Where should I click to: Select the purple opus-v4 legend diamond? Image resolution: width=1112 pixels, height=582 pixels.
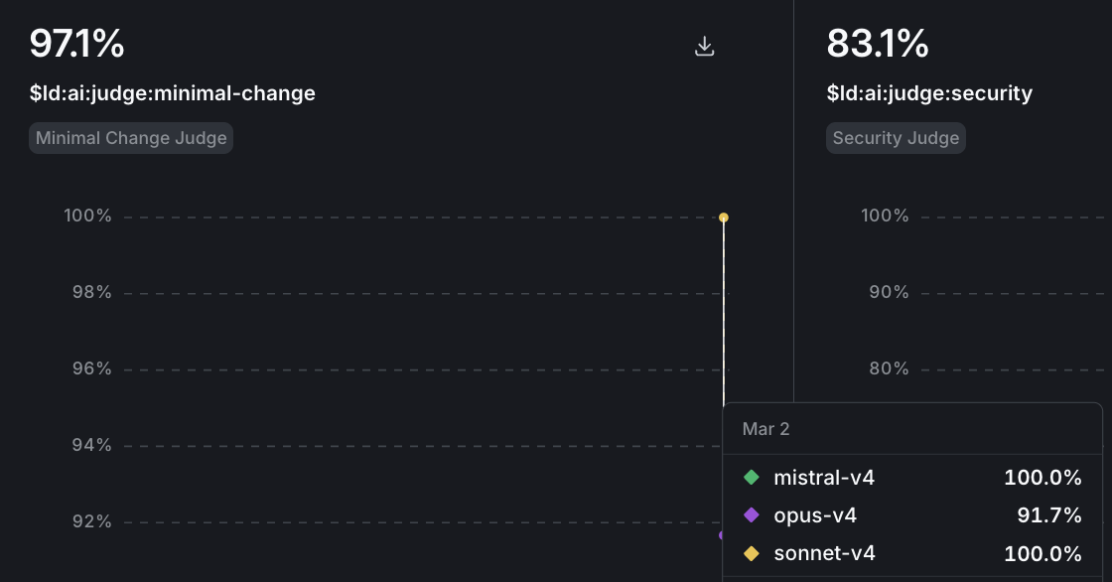click(750, 515)
